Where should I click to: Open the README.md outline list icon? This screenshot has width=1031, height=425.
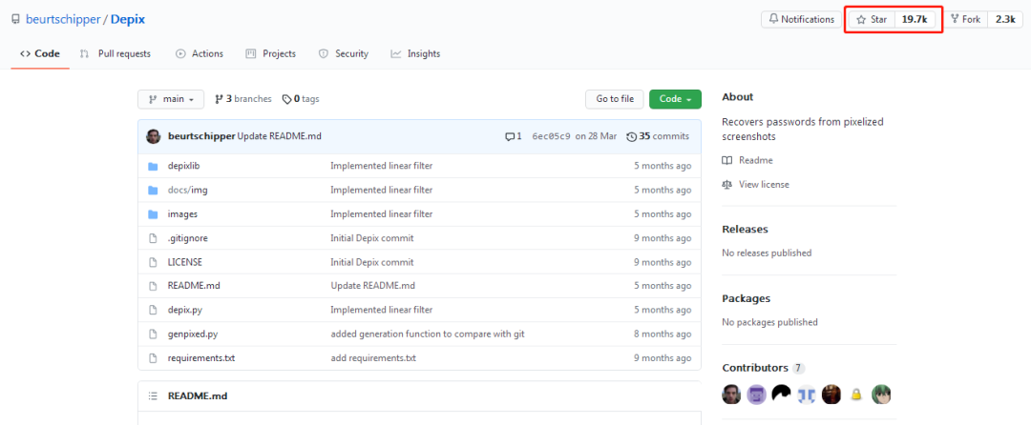tap(153, 396)
